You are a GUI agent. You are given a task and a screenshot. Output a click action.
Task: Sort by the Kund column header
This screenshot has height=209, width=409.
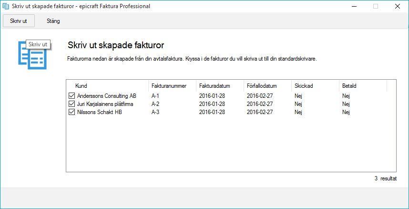108,86
